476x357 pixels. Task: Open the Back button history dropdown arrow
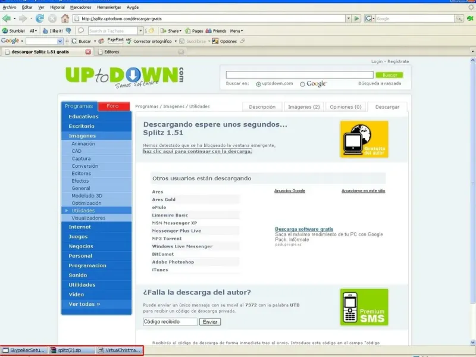tap(14, 19)
